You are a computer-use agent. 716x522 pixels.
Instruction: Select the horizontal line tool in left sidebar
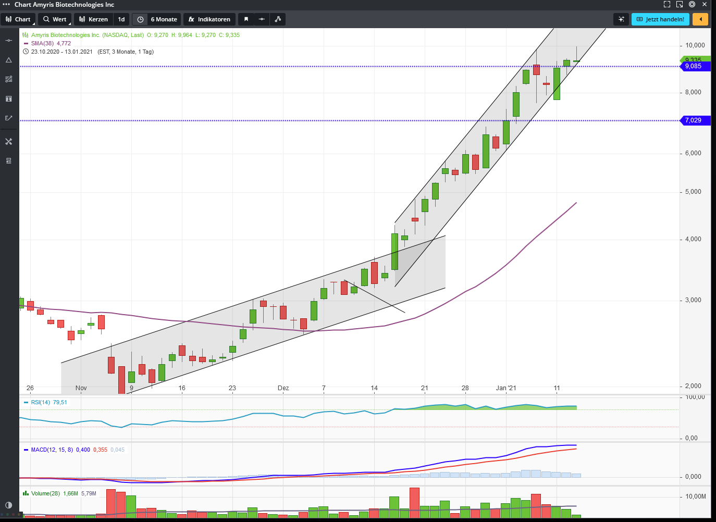[x=9, y=41]
